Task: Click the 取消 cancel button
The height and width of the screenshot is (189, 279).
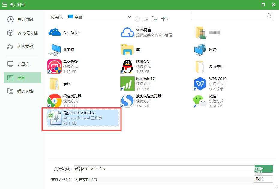Action: 264,179
